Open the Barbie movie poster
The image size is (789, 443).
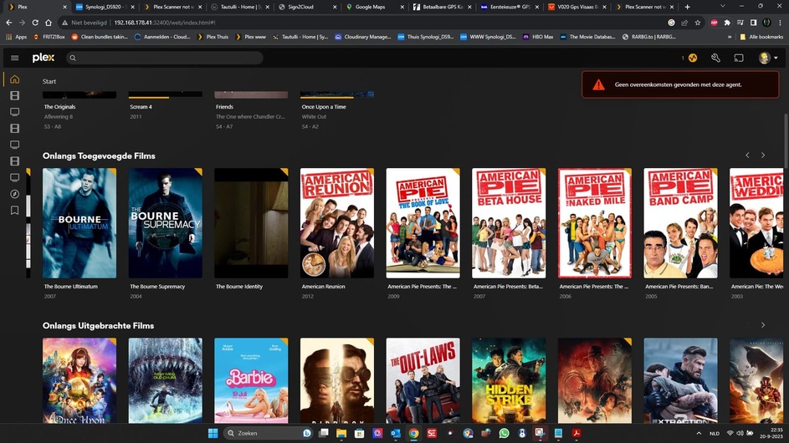tap(251, 380)
